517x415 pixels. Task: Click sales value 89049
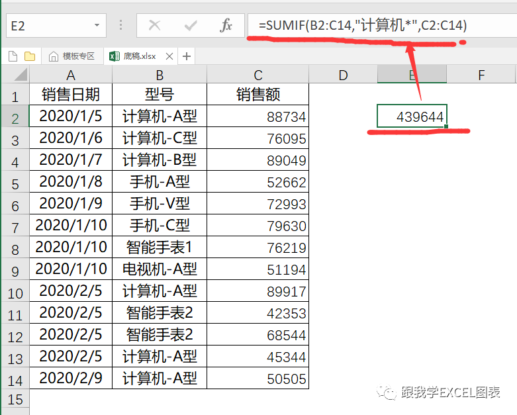point(258,160)
